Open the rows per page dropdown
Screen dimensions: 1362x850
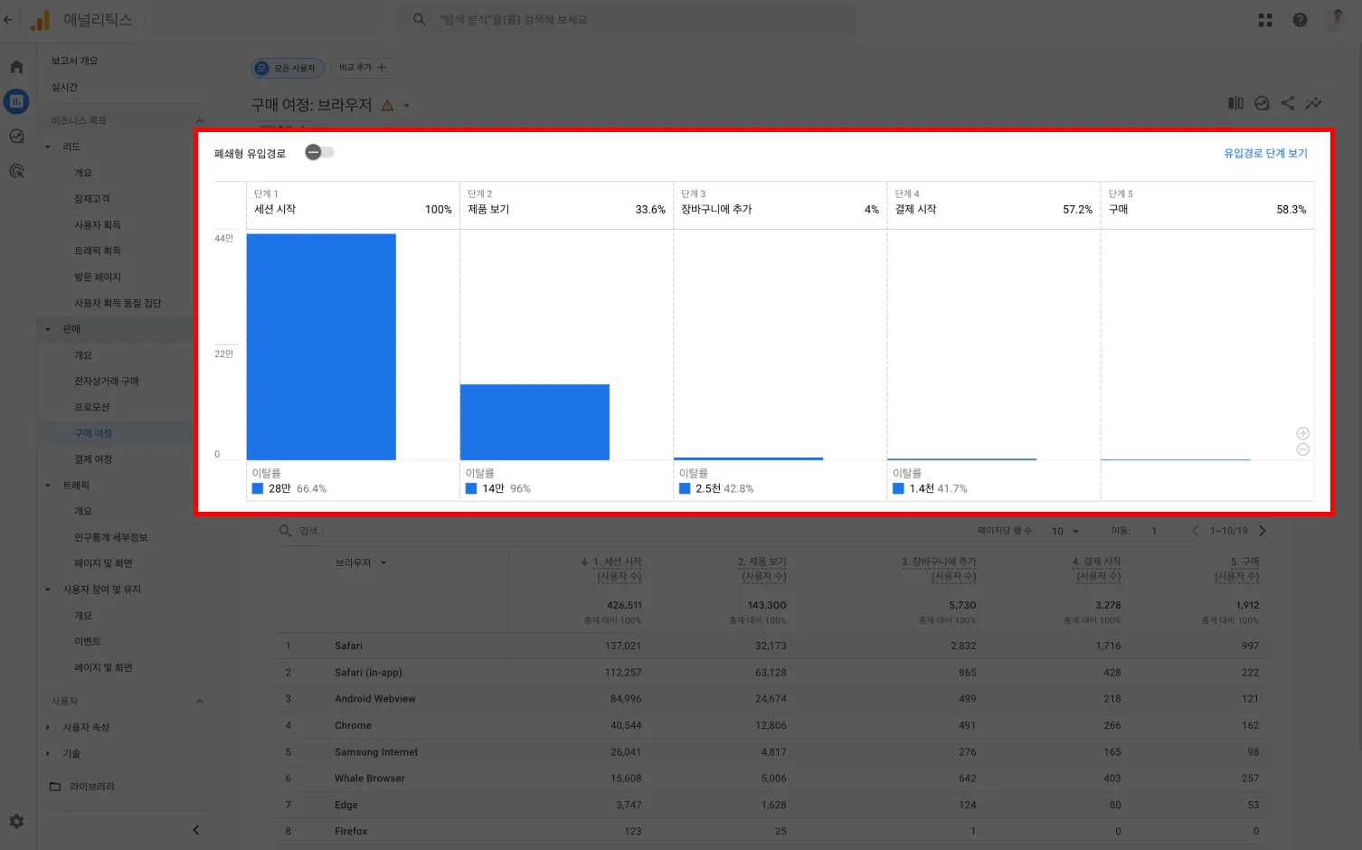coord(1065,531)
